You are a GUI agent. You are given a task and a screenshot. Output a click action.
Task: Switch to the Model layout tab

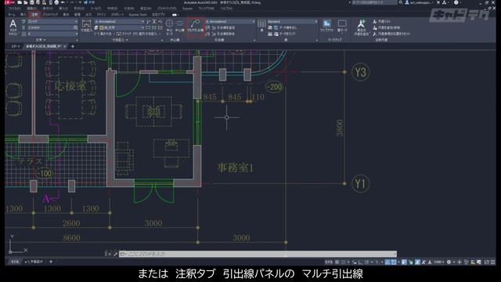pos(15,262)
